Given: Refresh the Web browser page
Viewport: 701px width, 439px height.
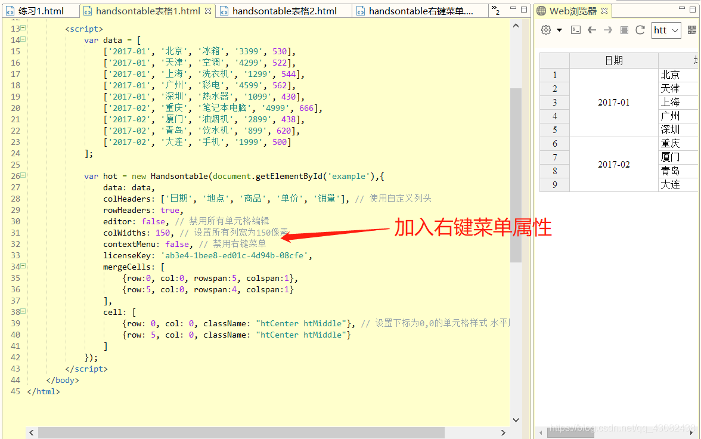Looking at the screenshot, I should click(640, 30).
